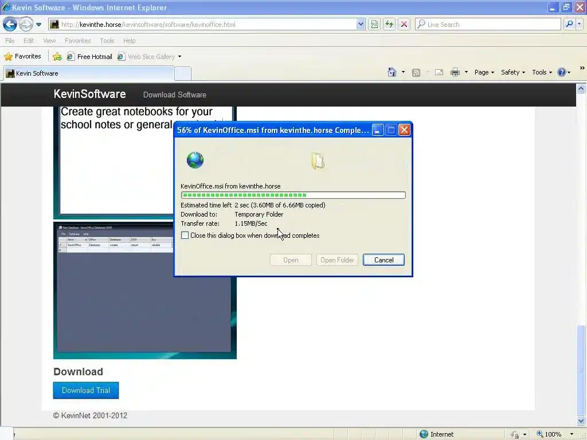
Task: Click the Add to Favorites Bar icon
Action: click(x=57, y=57)
